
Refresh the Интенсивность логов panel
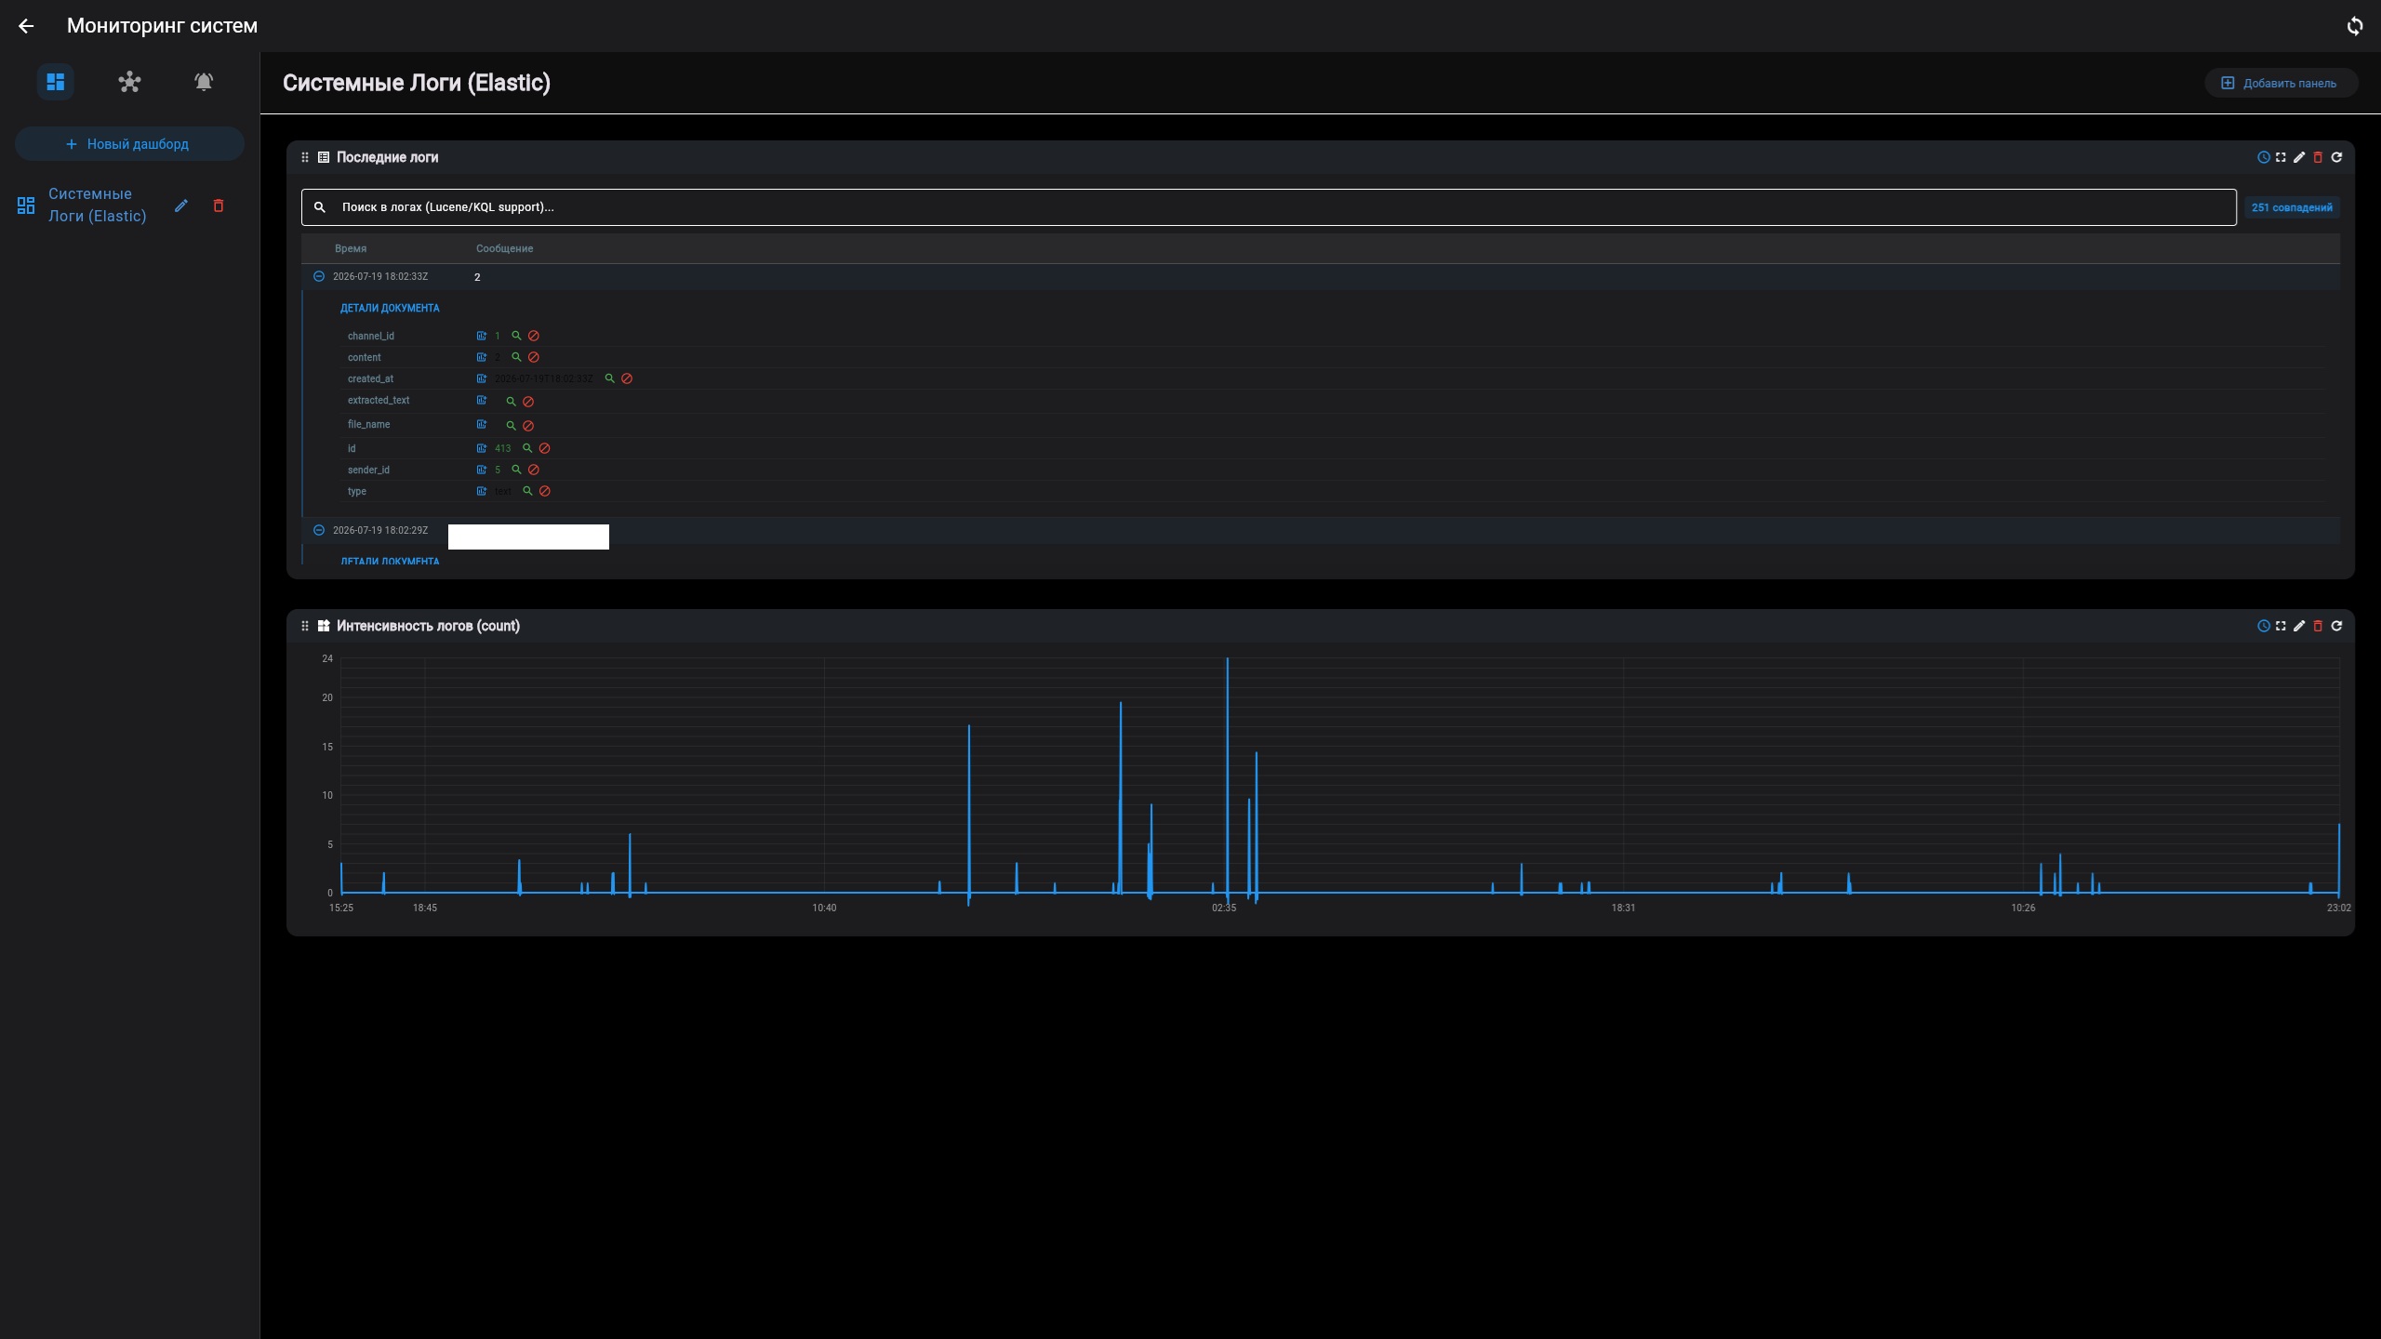click(x=2336, y=626)
